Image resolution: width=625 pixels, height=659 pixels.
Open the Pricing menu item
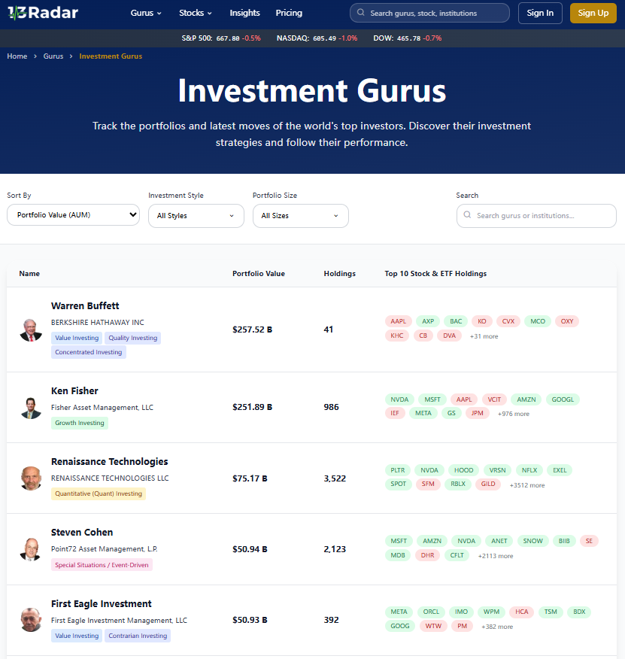point(289,13)
